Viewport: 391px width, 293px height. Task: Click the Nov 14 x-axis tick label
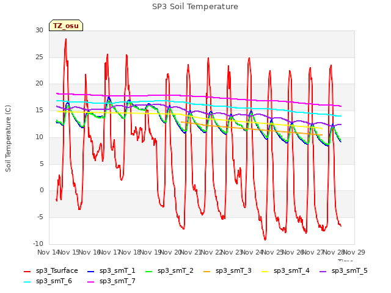(x=48, y=252)
